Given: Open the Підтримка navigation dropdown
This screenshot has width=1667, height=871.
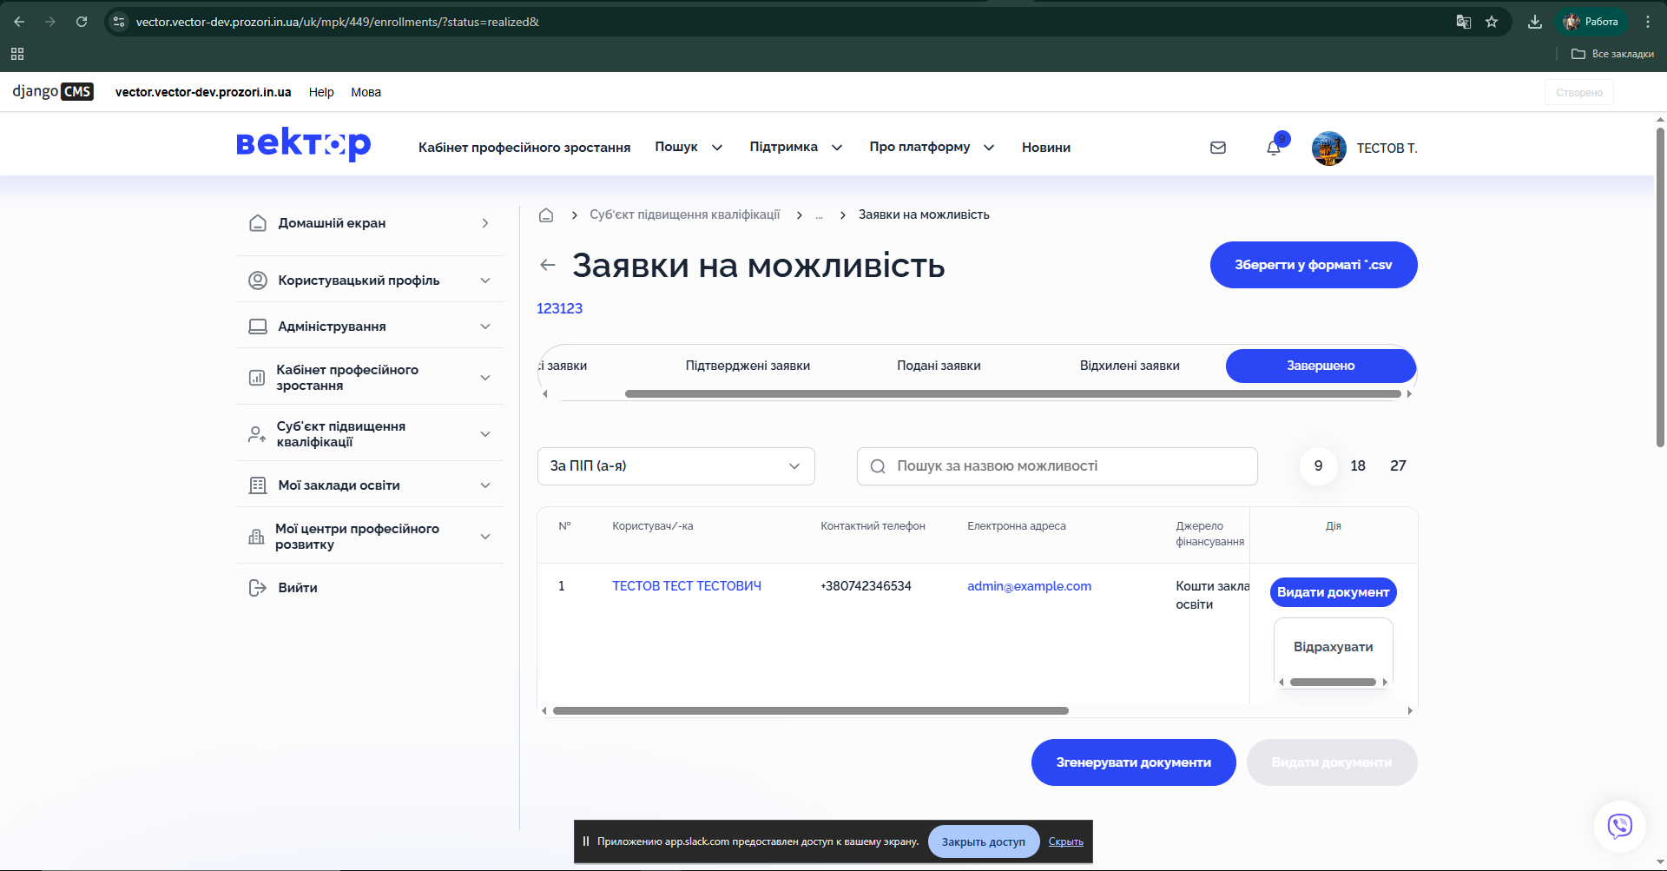Looking at the screenshot, I should [795, 148].
